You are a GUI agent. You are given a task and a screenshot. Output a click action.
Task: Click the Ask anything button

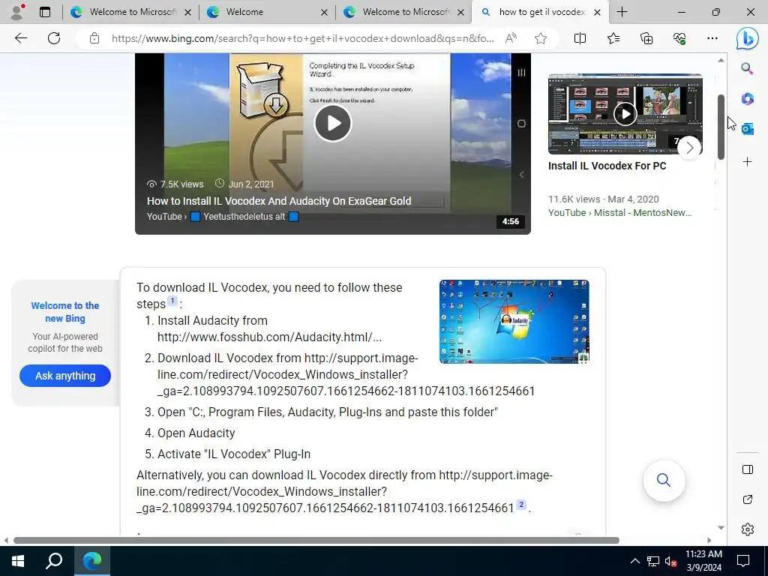tap(65, 376)
